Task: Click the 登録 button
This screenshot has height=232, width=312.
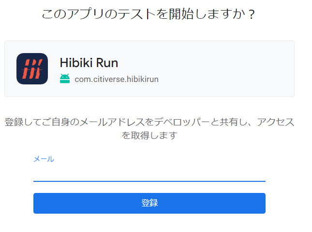Action: 149,203
